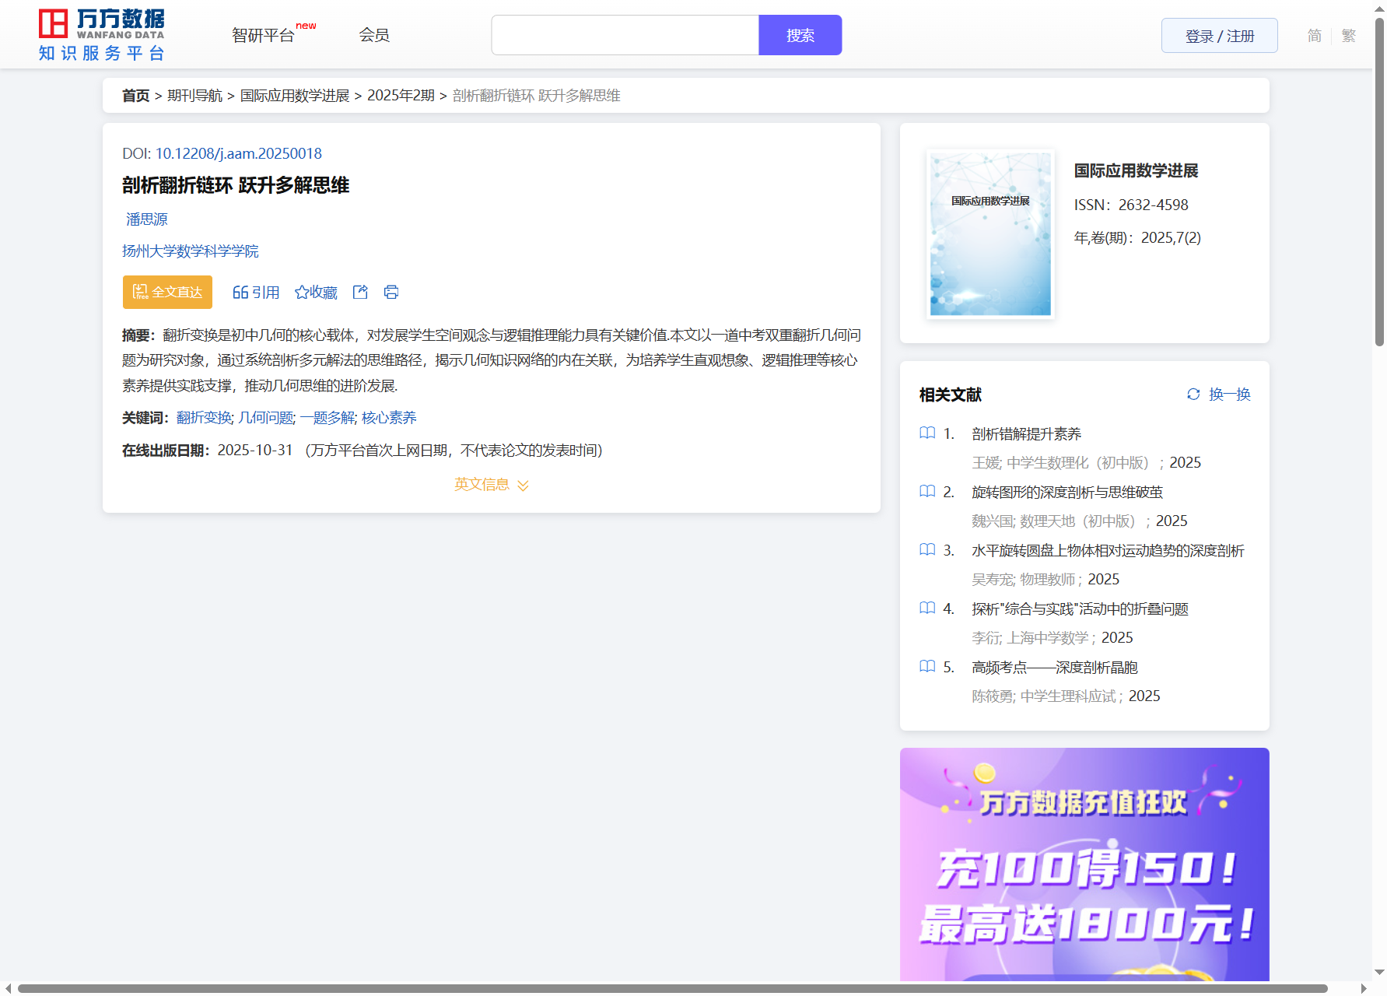Switch to simplified Chinese 简
The height and width of the screenshot is (996, 1387).
[1314, 36]
